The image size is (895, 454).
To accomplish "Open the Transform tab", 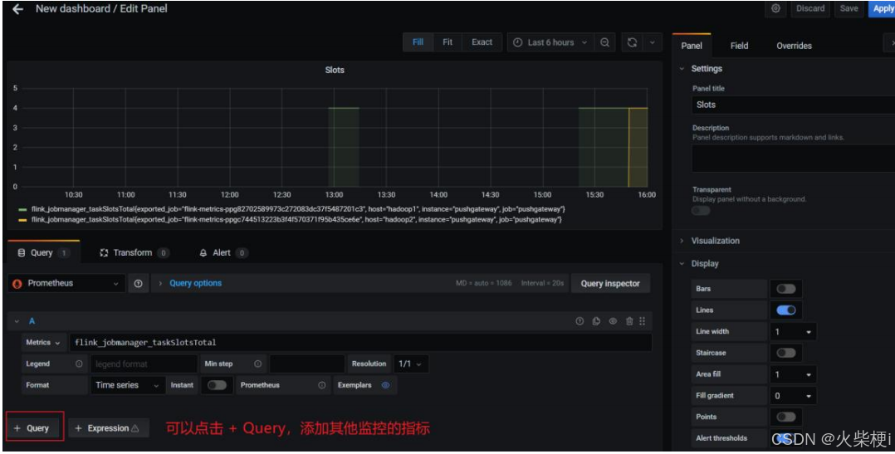I will [134, 252].
